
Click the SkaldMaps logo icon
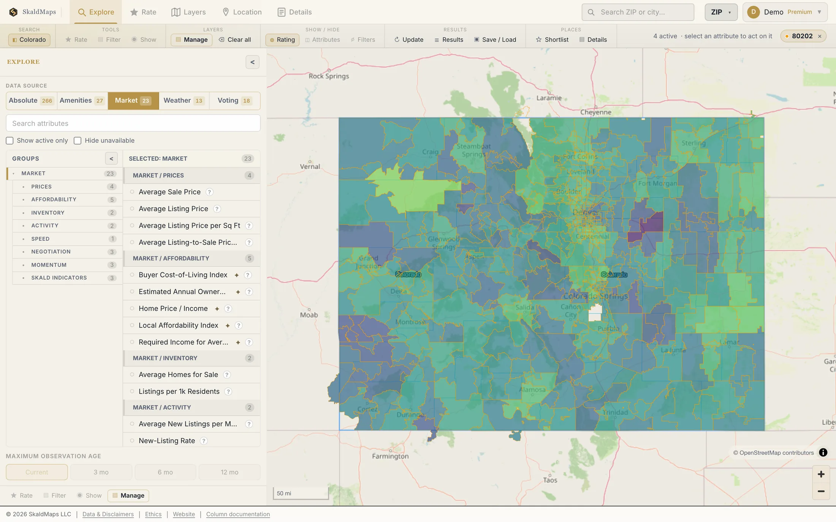click(13, 12)
